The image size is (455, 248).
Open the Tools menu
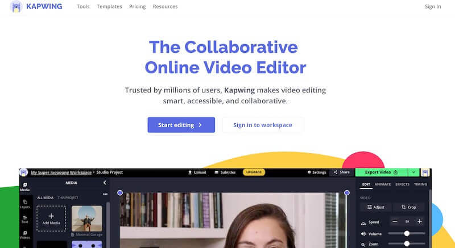[x=83, y=6]
